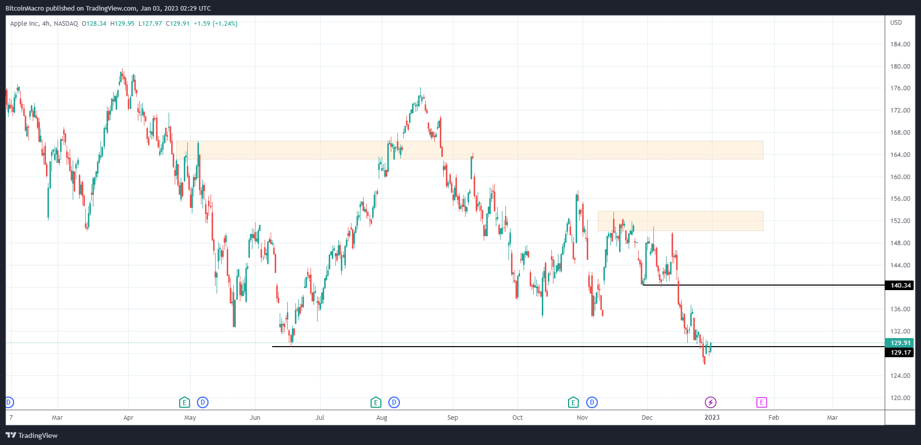Click the Apr label on time axis
921x445 pixels.
(x=128, y=417)
